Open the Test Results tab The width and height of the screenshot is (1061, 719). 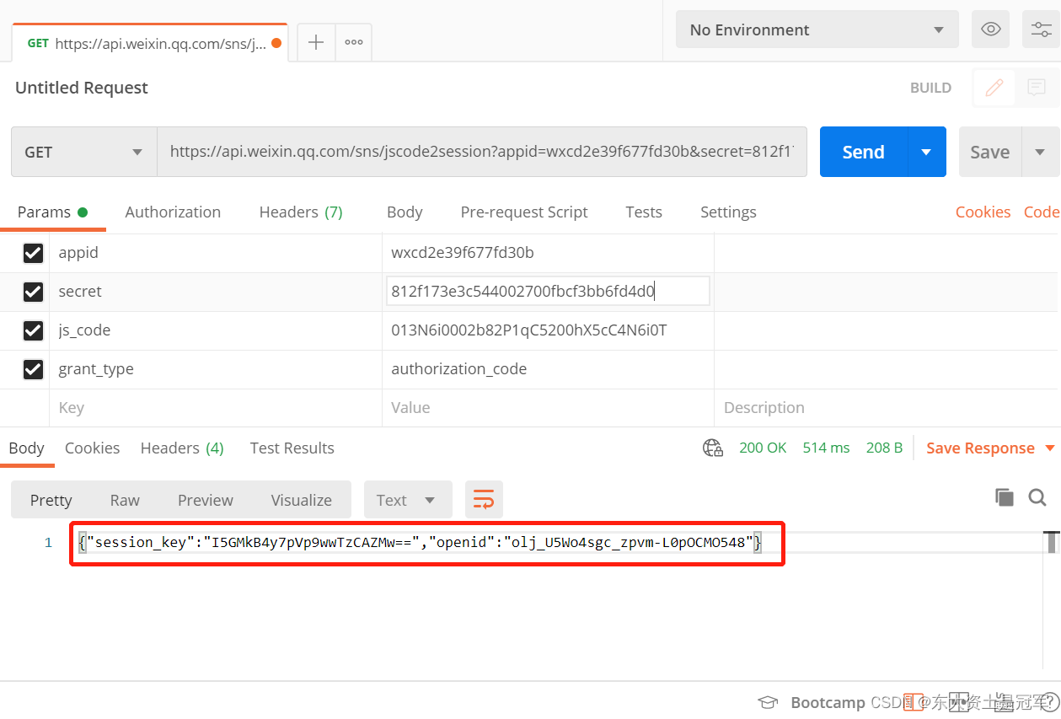[x=292, y=448]
